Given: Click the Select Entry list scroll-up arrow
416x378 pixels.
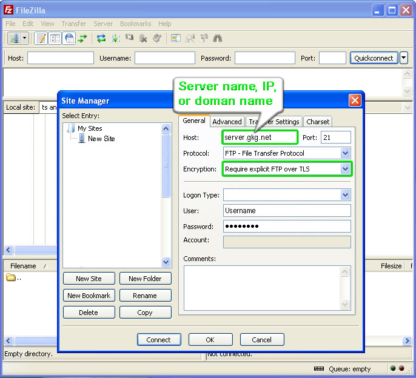Looking at the screenshot, I should pos(166,129).
